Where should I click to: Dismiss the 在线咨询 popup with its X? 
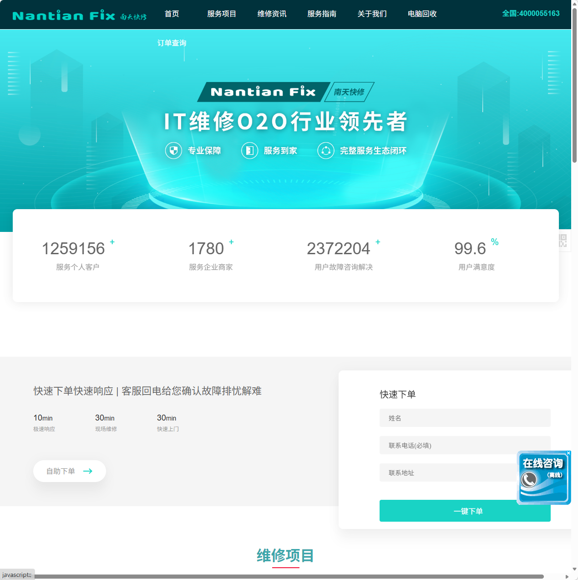pyautogui.click(x=568, y=453)
